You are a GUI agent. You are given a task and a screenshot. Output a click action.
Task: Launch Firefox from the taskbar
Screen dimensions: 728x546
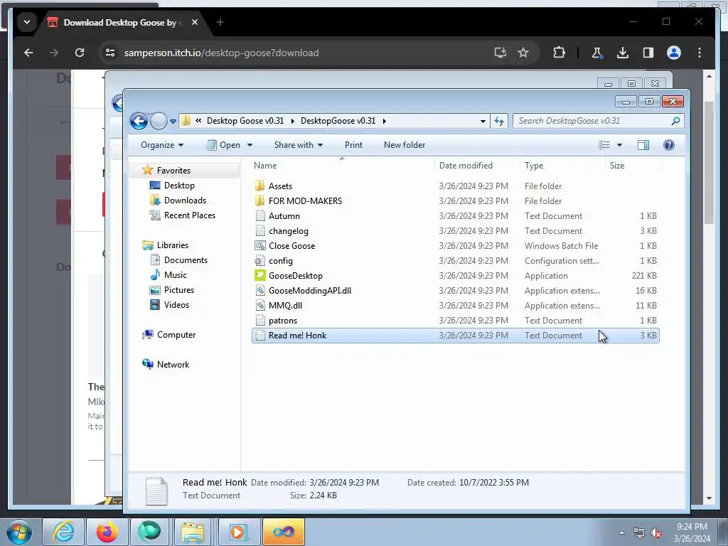[107, 532]
